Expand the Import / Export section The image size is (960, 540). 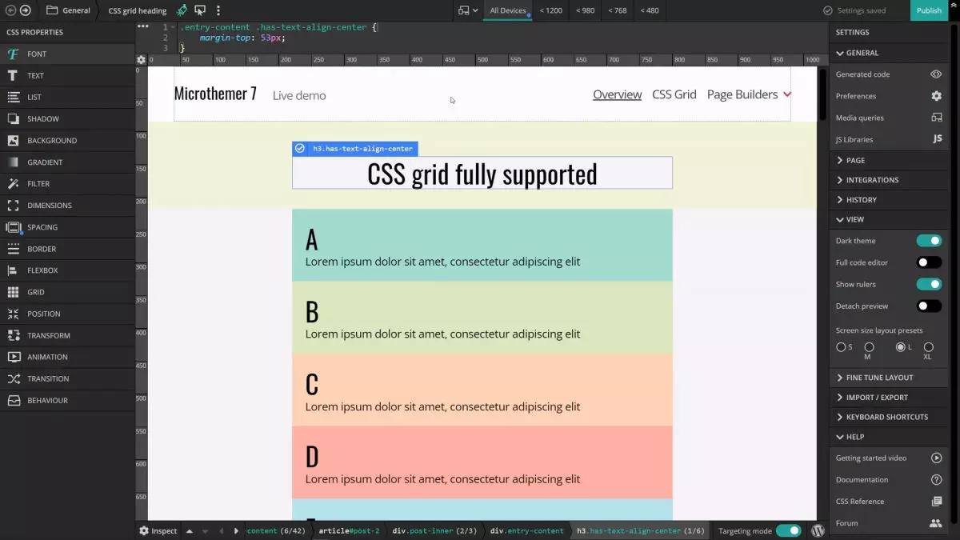(x=889, y=397)
